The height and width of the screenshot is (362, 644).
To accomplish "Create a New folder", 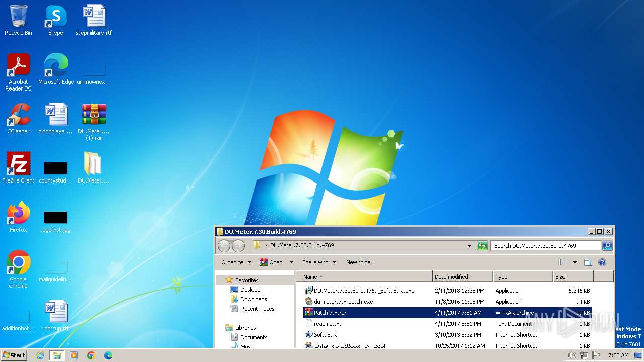I will click(359, 262).
